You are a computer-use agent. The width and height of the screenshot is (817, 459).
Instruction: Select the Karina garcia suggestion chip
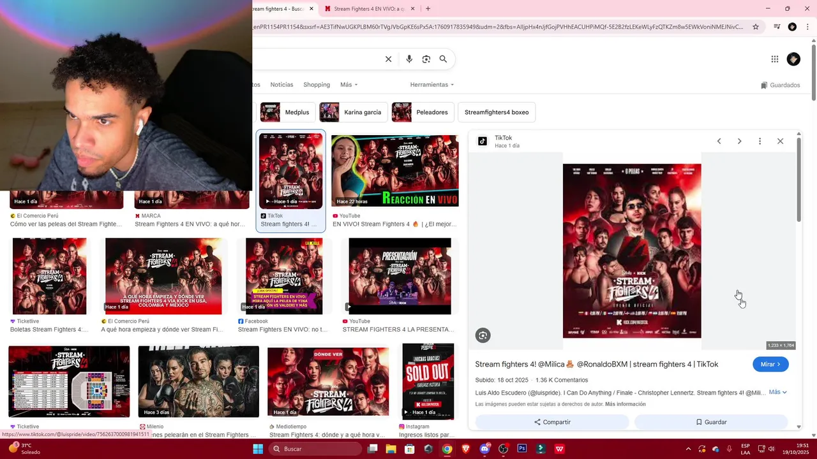pyautogui.click(x=353, y=112)
